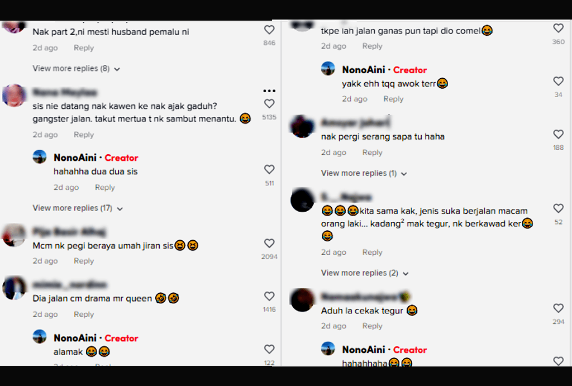Screen dimensions: 572x386
Task: Like the 'nak pergi serang sapa' comment
Action: point(558,134)
